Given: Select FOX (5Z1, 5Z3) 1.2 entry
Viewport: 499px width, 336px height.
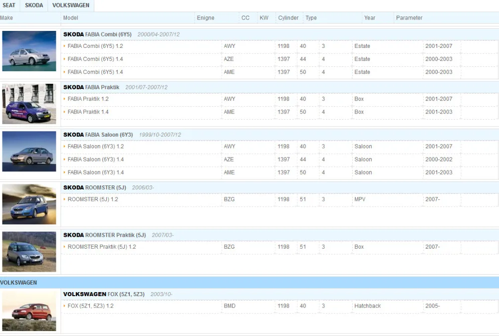Looking at the screenshot, I should [90, 306].
